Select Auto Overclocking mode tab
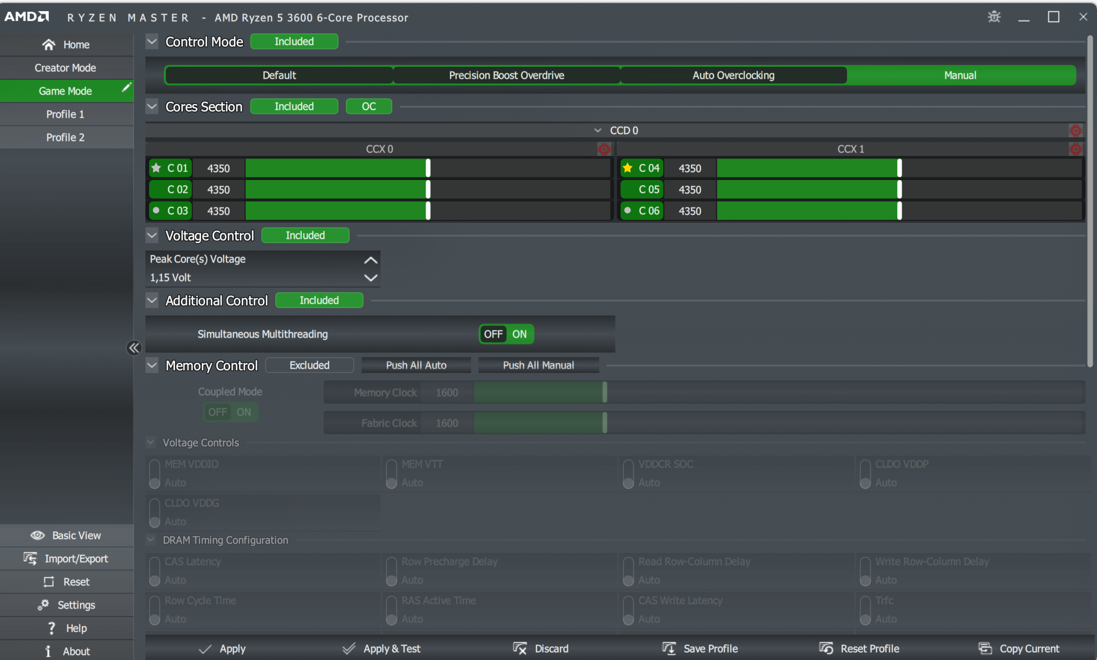The width and height of the screenshot is (1097, 660). coord(733,75)
